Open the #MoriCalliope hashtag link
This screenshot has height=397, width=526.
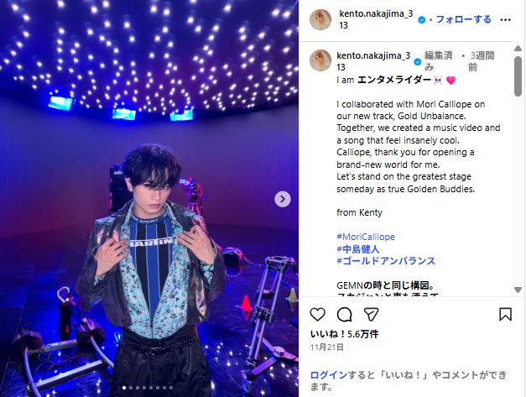[366, 237]
